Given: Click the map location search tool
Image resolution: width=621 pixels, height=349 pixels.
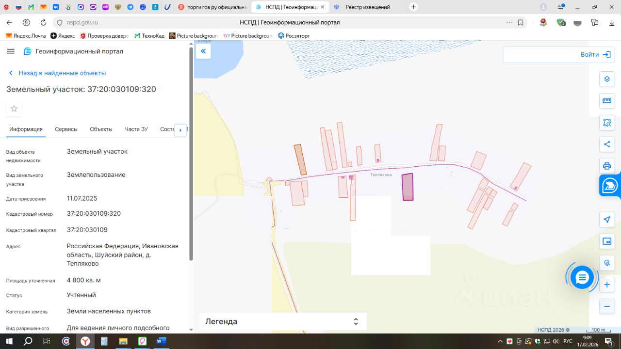Looking at the screenshot, I should coord(607,263).
